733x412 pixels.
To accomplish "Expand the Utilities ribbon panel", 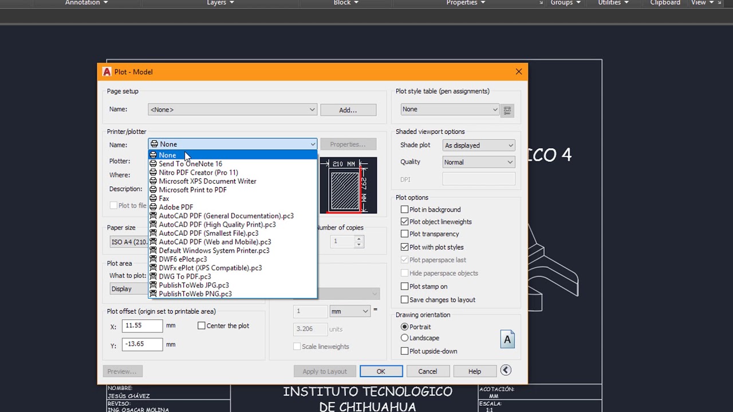I will [x=613, y=3].
